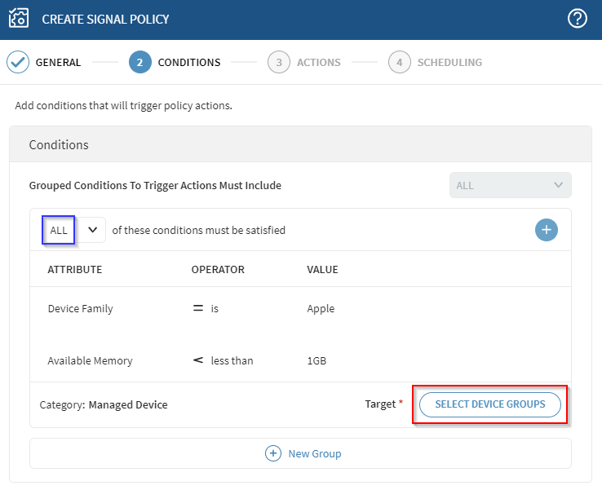This screenshot has width=602, height=490.
Task: Click the step 3 Actions circle
Action: (279, 62)
